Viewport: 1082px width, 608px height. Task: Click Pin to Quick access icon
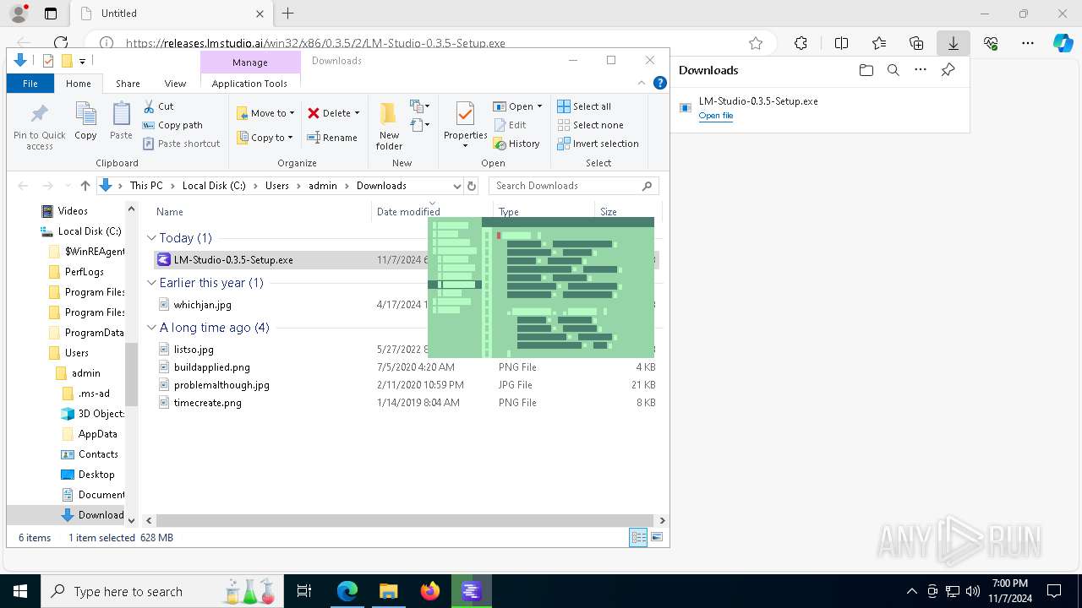tap(39, 126)
